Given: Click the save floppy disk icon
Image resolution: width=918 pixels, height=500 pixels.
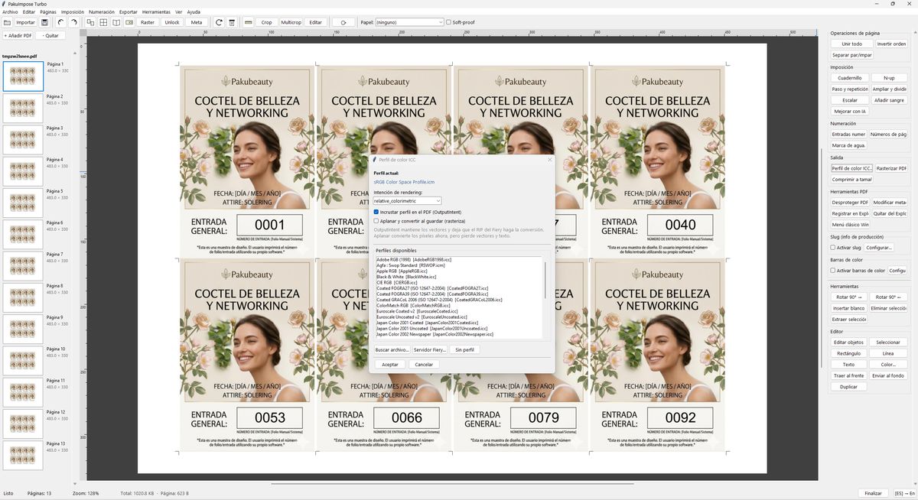Looking at the screenshot, I should coord(45,22).
